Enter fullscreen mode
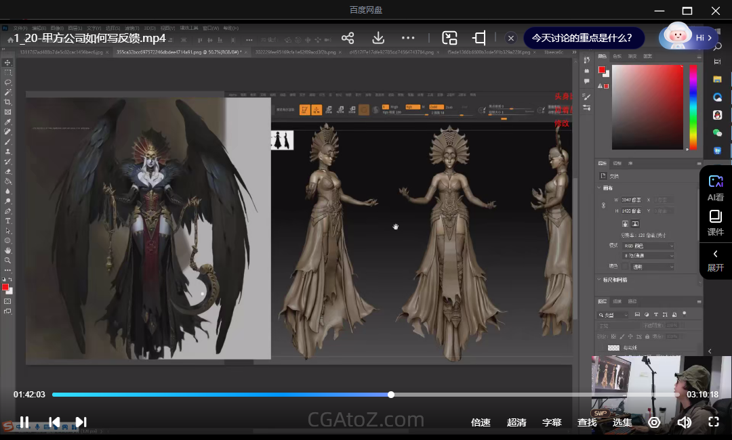 (713, 422)
